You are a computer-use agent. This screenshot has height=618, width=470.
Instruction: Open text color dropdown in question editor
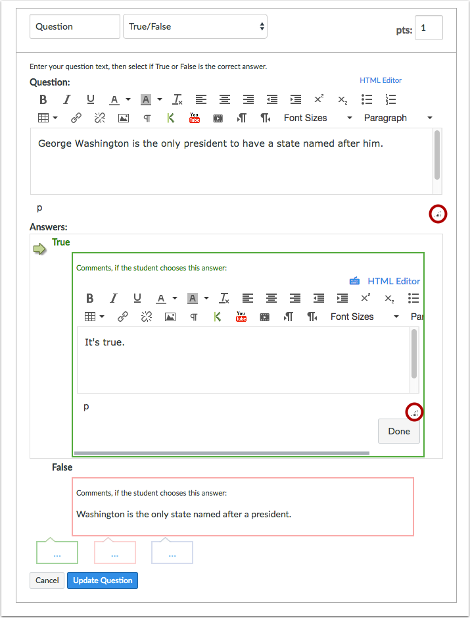point(128,100)
